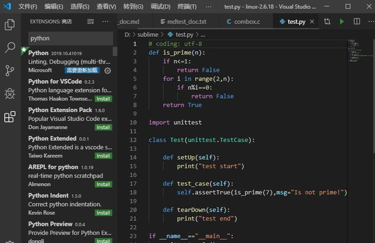
Task: Close the test.py editor tab
Action: click(x=313, y=21)
